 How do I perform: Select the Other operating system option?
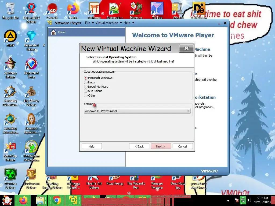[86, 95]
